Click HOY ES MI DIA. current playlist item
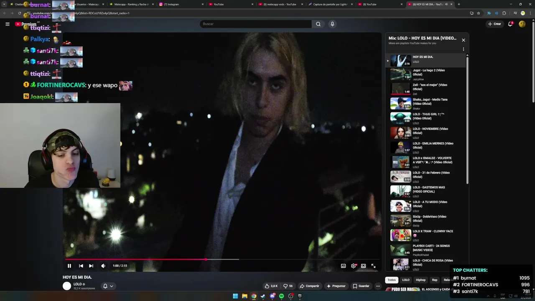Screen dimensions: 535x301 (425, 60)
